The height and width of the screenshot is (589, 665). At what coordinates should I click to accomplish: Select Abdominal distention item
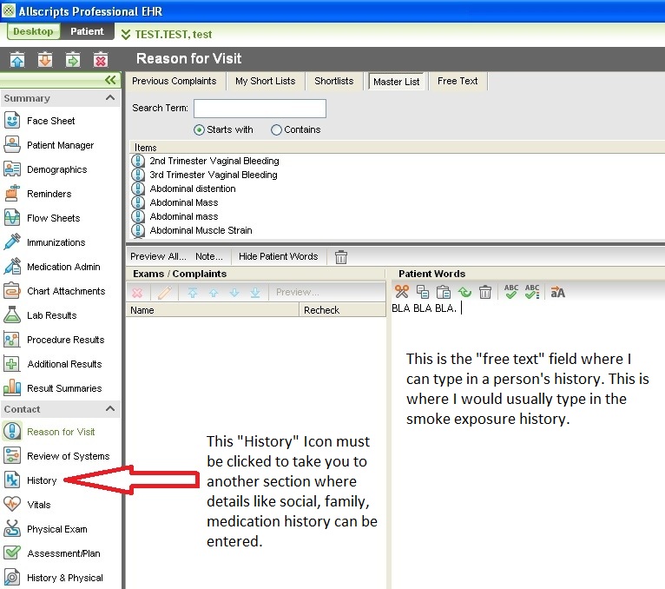(x=193, y=189)
